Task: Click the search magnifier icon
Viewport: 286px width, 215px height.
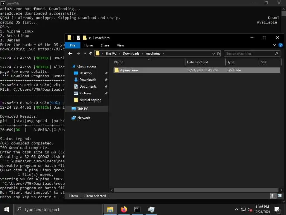Action: tap(276, 53)
